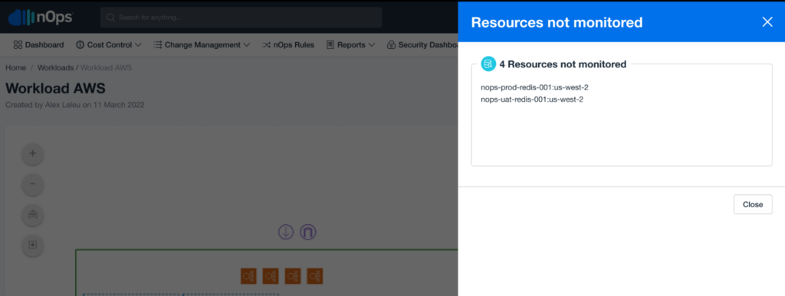
Task: Follow the Workloads breadcrumb link
Action: click(x=55, y=67)
